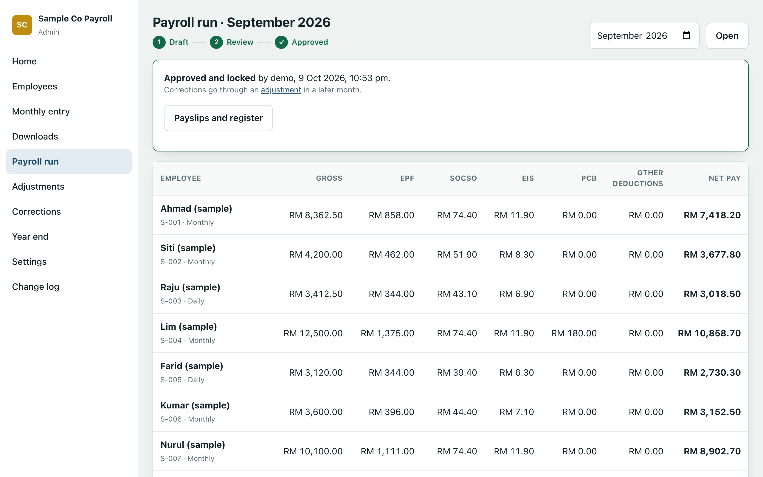Viewport: 763px width, 477px height.
Task: Click Lim's gross RM 12,500.00
Action: 313,333
